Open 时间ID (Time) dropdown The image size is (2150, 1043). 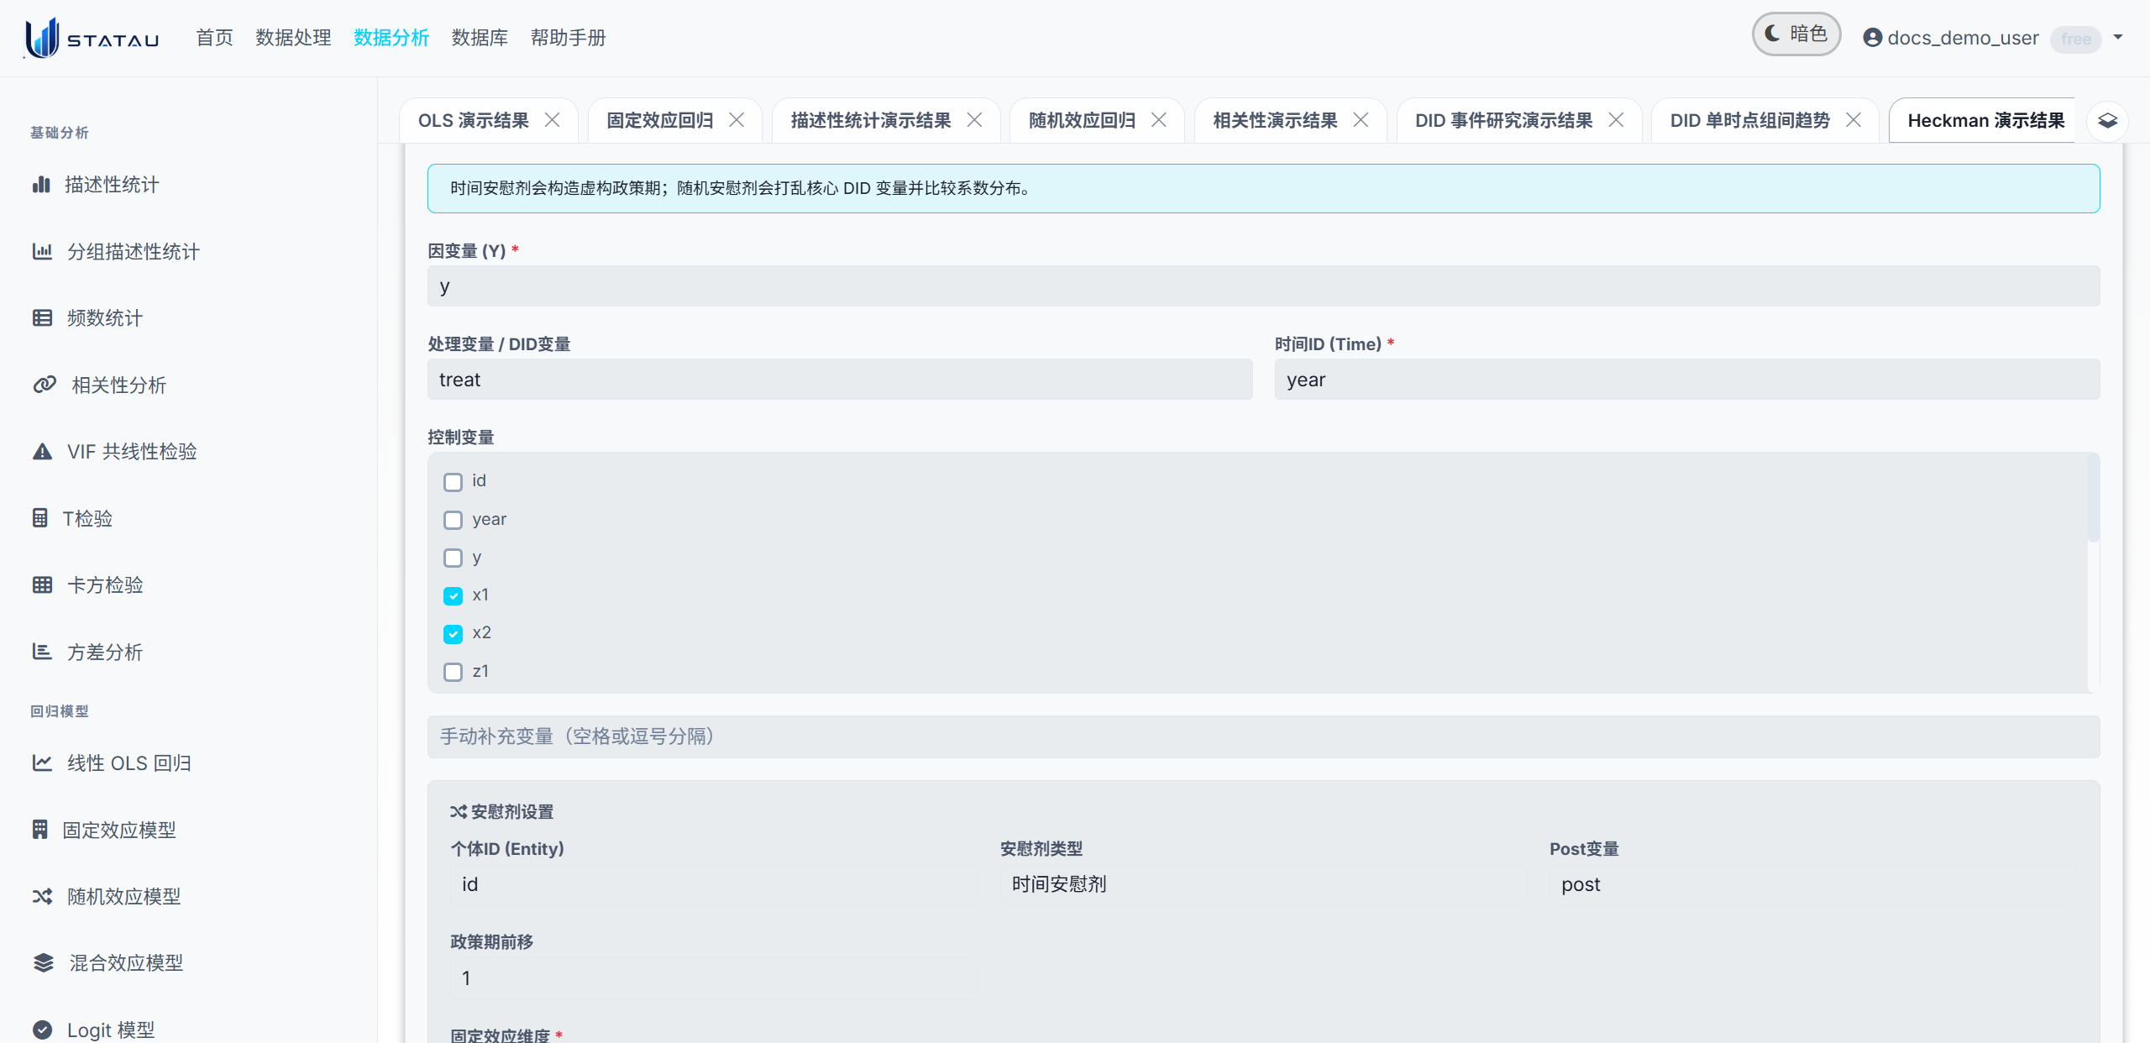pos(1687,380)
